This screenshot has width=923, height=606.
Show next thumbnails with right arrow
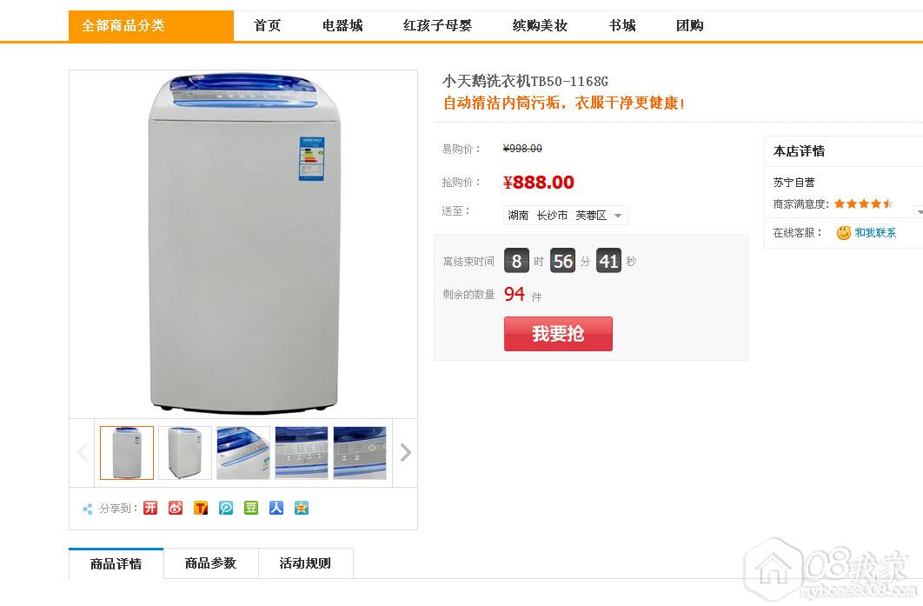(x=405, y=452)
